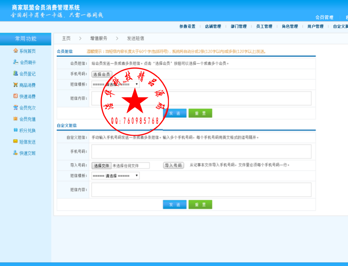Open the 短信模板 dropdown in 会员短信 section

pos(115,84)
